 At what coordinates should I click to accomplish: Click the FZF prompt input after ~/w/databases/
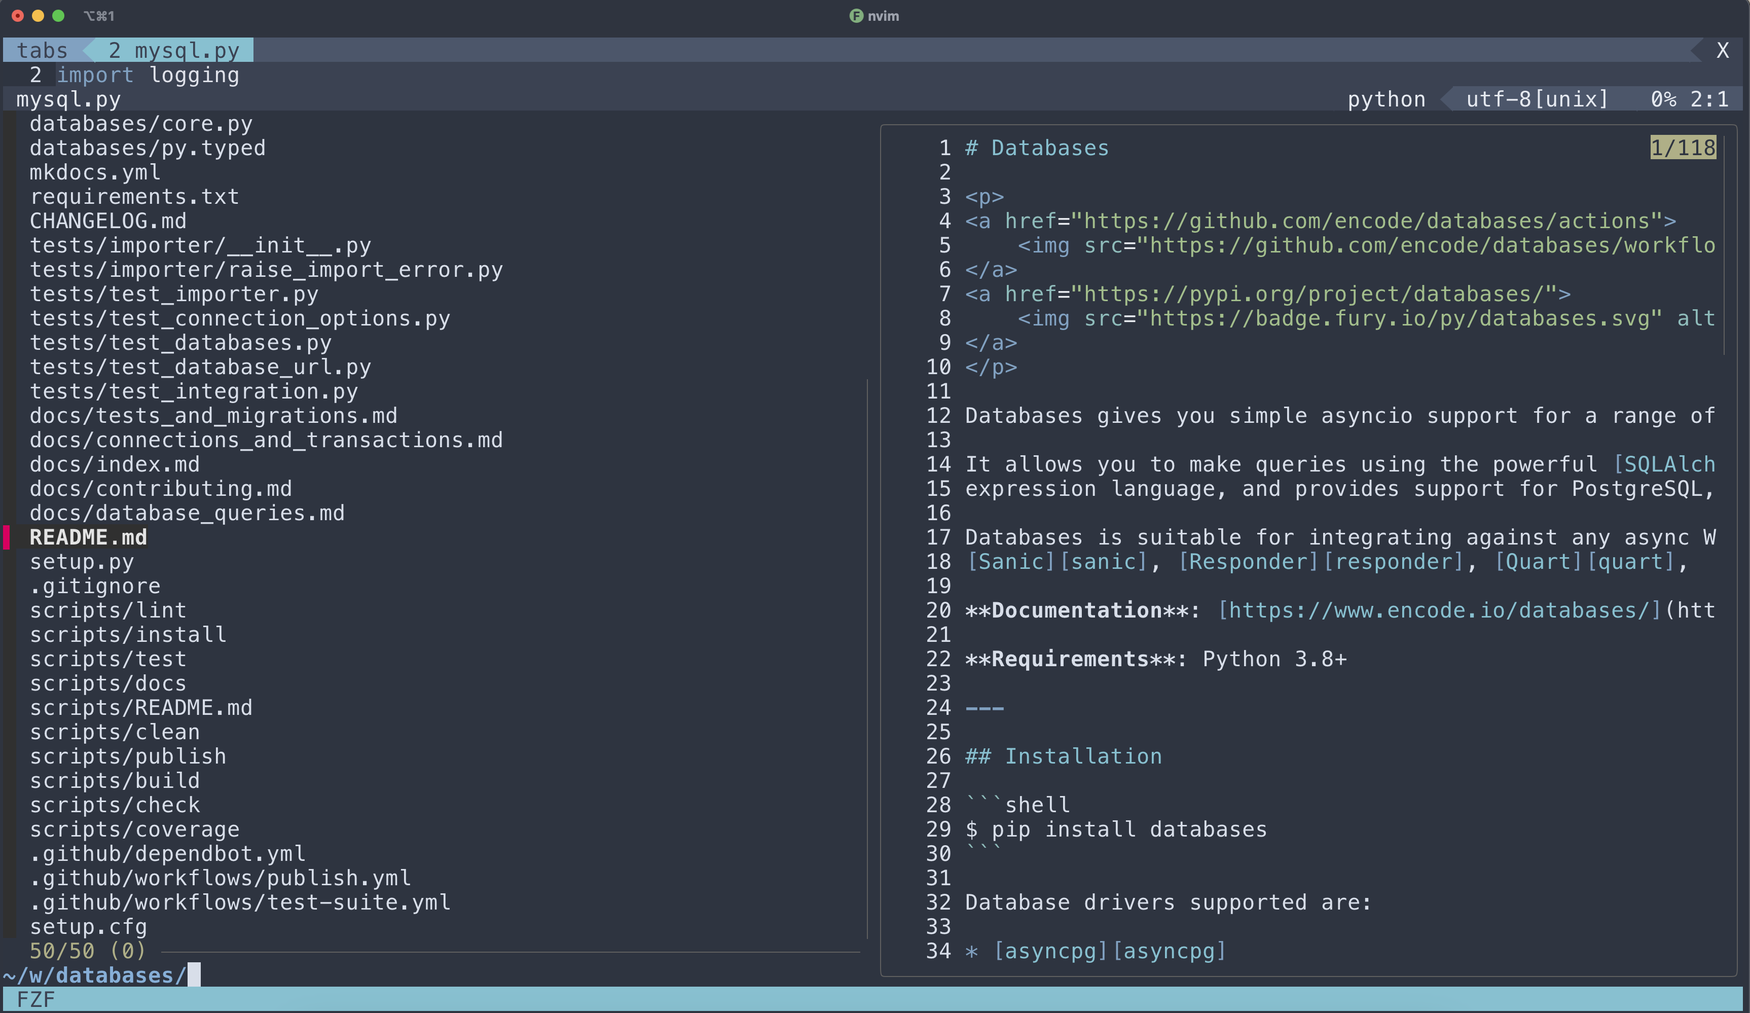click(x=195, y=975)
